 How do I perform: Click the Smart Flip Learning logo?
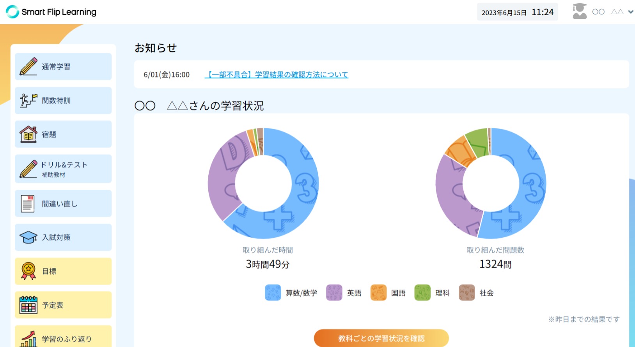(x=51, y=12)
